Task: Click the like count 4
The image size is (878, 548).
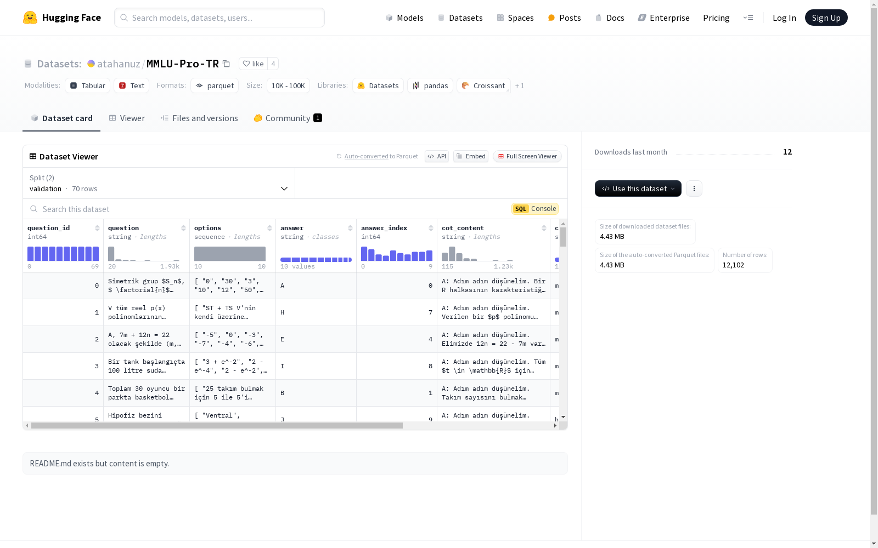Action: point(273,64)
